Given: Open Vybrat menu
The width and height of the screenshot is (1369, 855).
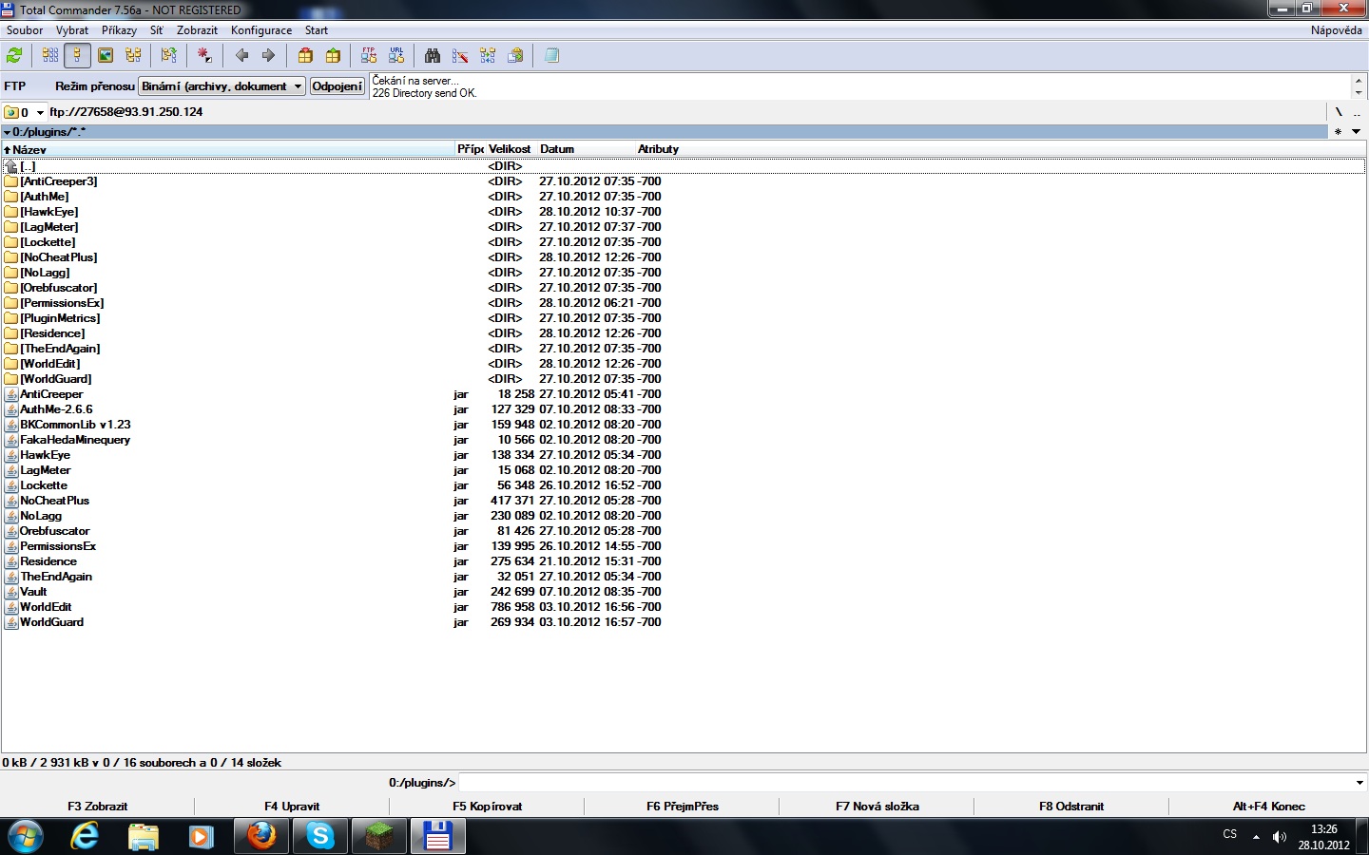Looking at the screenshot, I should point(72,30).
